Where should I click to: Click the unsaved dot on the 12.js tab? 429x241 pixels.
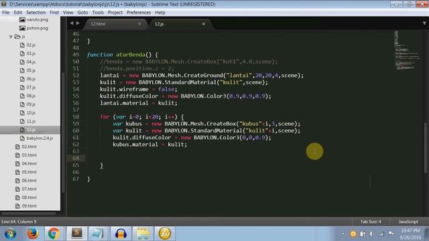(x=204, y=24)
